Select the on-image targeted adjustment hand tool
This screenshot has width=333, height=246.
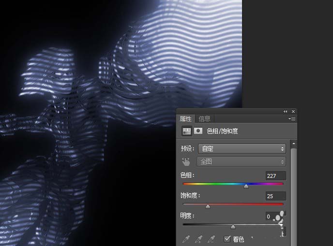click(x=186, y=162)
